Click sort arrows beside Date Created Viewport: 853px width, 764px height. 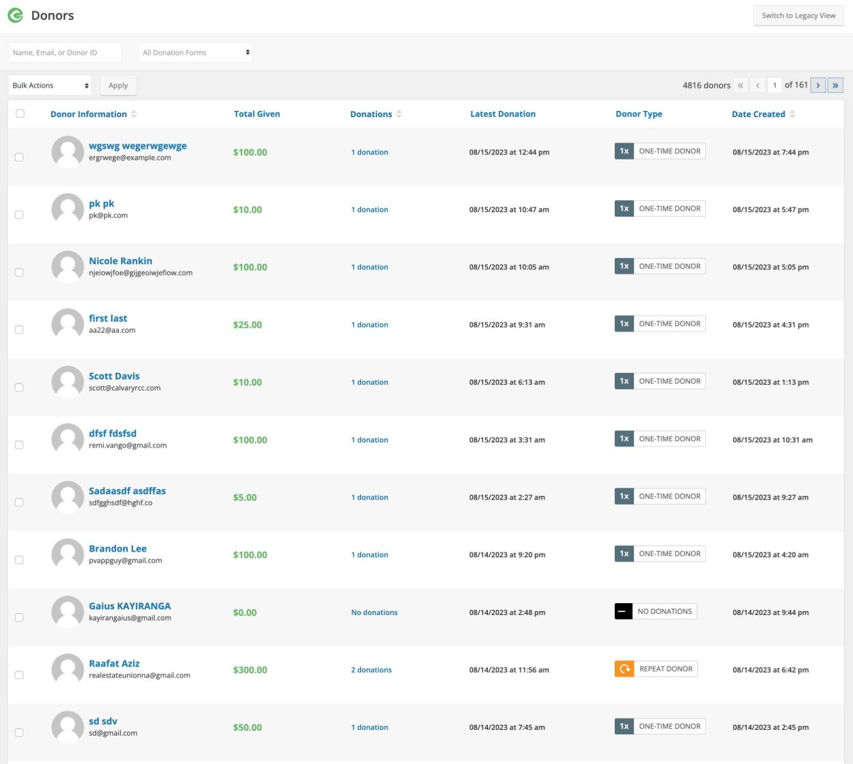click(x=792, y=114)
